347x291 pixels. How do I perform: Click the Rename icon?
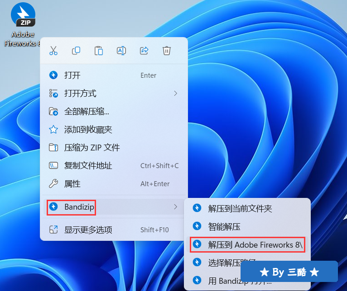click(x=121, y=51)
